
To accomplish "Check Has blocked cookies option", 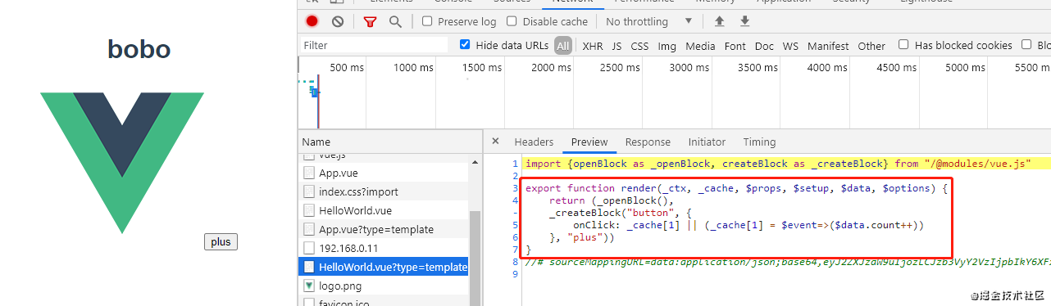I will coord(903,45).
